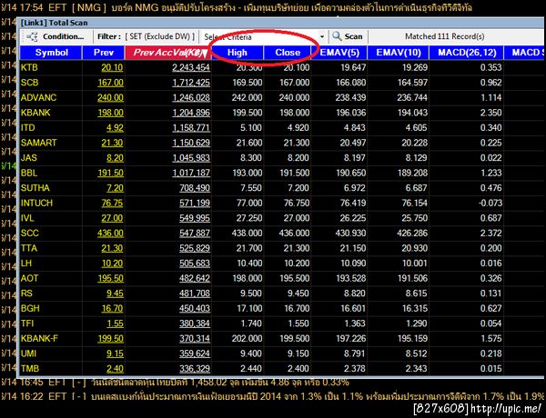546x418 pixels.
Task: Click BBL previous price 191.50
Action: (x=110, y=173)
